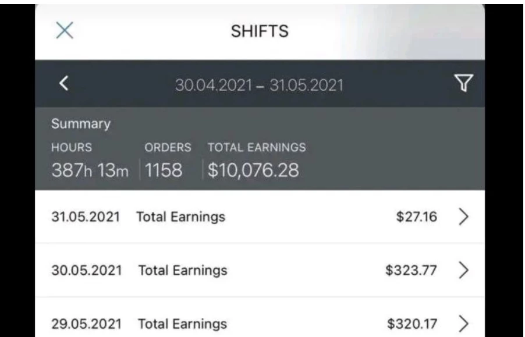The image size is (525, 337).
Task: Click the ORDERS column label
Action: tap(168, 147)
